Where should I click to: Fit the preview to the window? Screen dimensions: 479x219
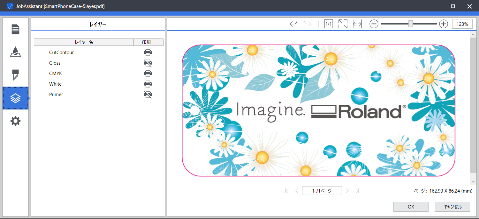(x=343, y=24)
